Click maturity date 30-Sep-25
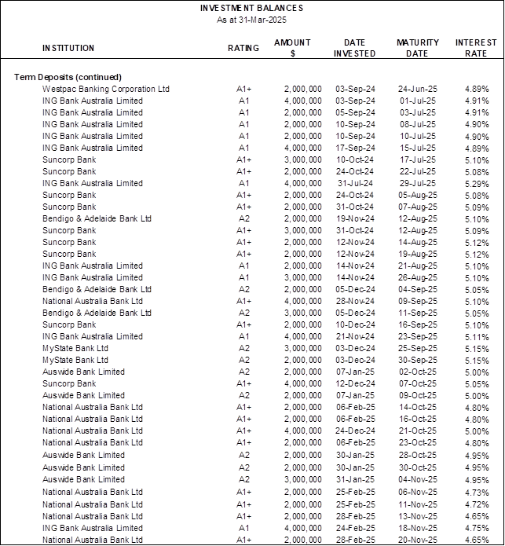Viewport: 505px width, 546px height. 418,361
